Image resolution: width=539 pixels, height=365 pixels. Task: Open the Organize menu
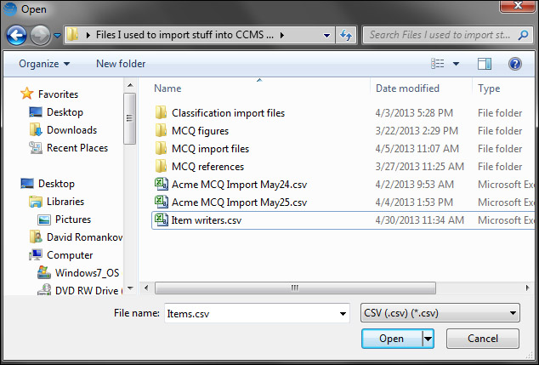tap(44, 64)
